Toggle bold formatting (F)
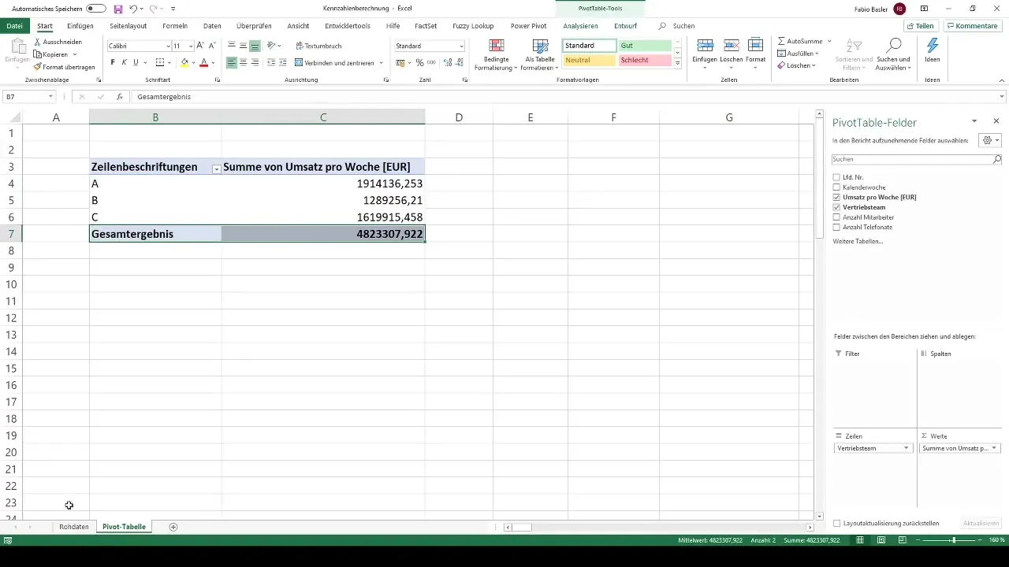This screenshot has height=567, width=1009. (x=113, y=62)
